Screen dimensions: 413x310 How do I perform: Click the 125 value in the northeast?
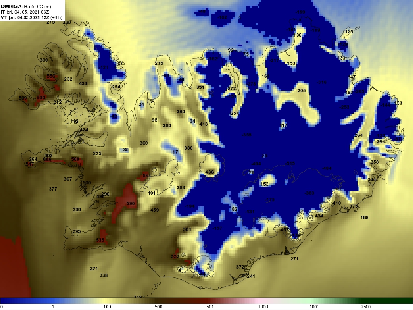click(349, 32)
